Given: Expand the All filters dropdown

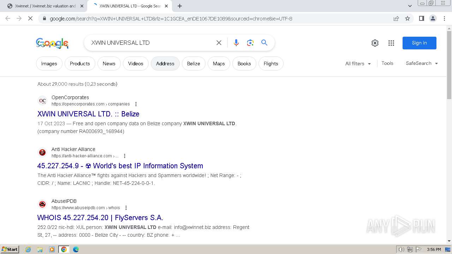Looking at the screenshot, I should click(358, 64).
